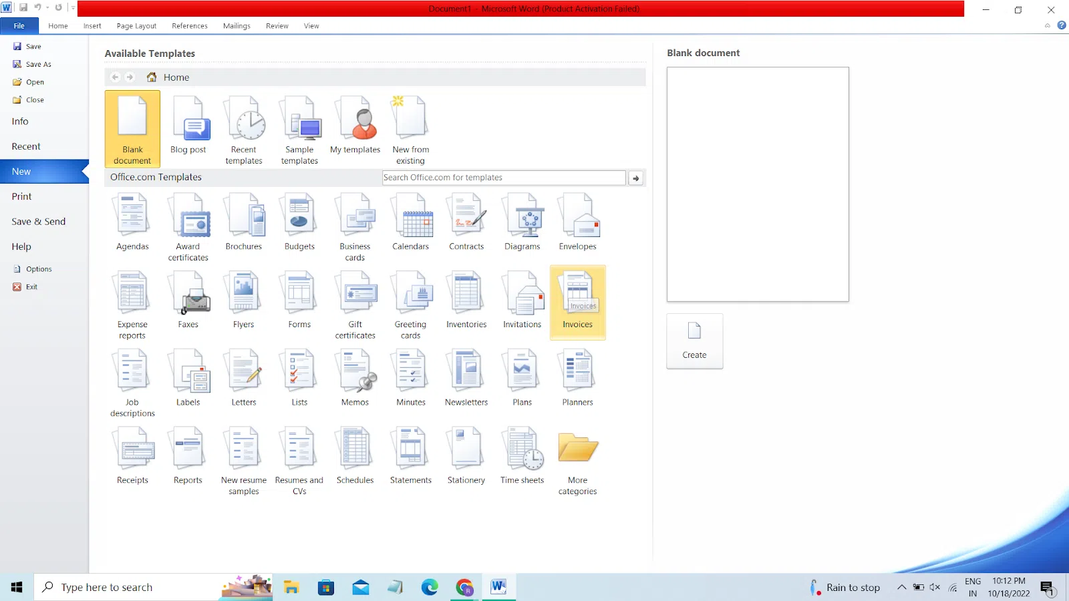This screenshot has height=601, width=1069.
Task: Open the Labels template category
Action: (188, 378)
